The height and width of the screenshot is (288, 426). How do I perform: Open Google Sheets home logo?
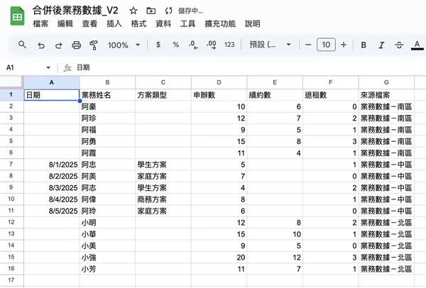[x=17, y=17]
